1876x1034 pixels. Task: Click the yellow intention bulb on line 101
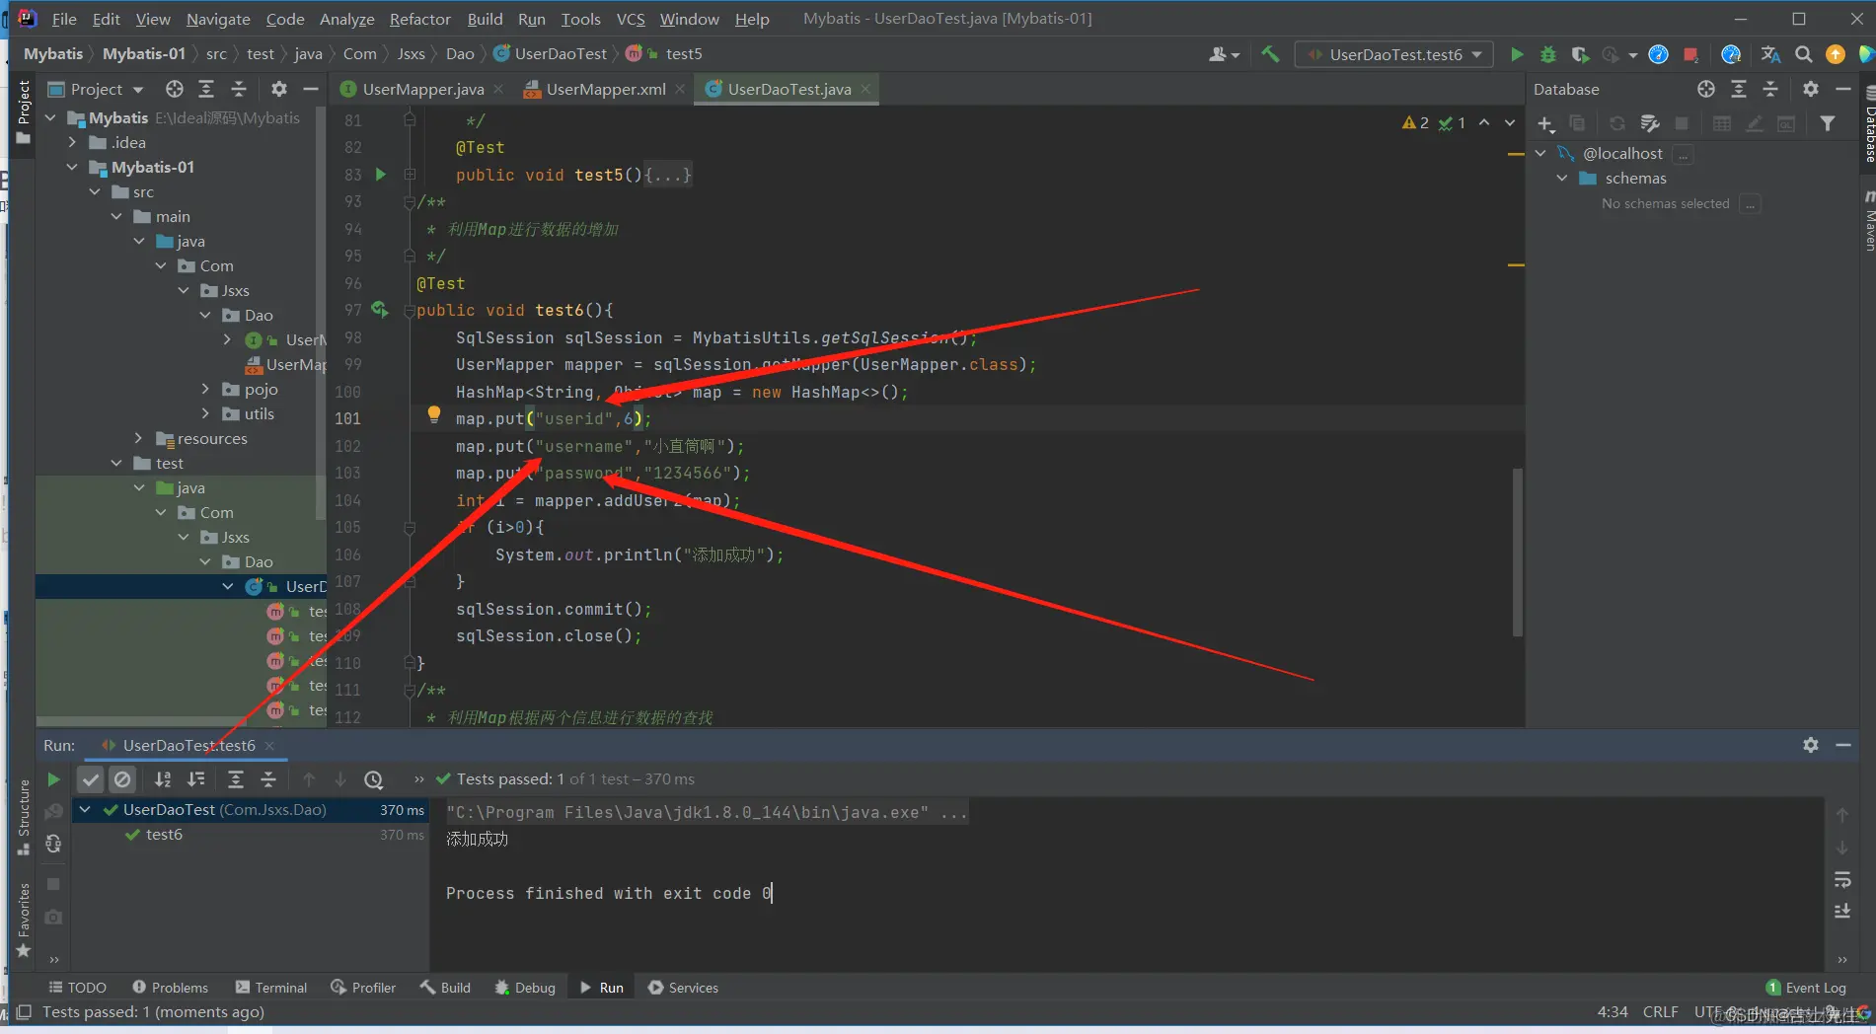point(433,415)
